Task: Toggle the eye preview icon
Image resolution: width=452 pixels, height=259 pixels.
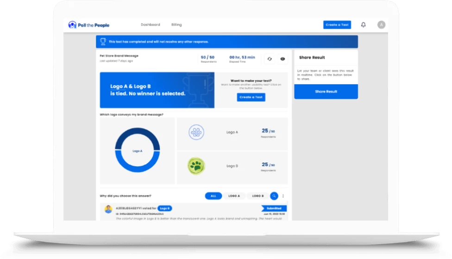Action: point(282,59)
